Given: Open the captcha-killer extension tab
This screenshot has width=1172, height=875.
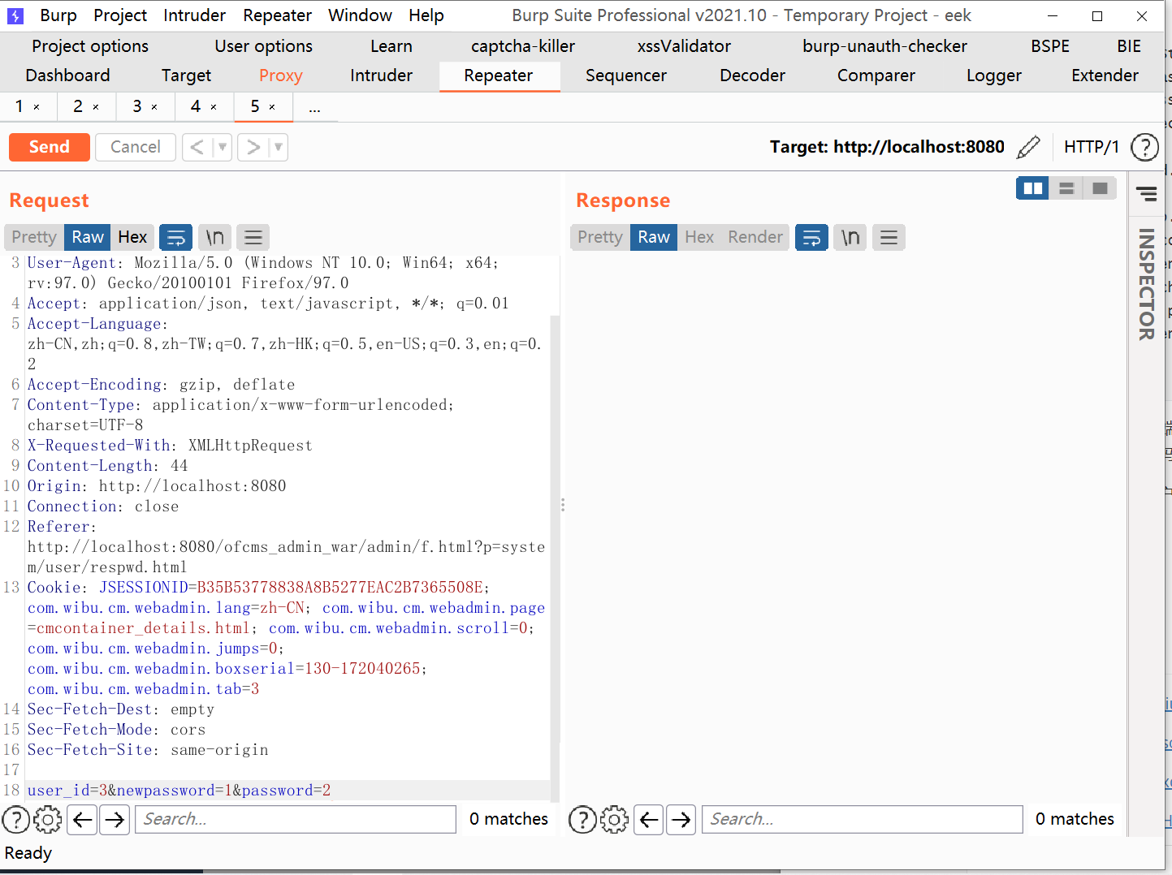Looking at the screenshot, I should pyautogui.click(x=523, y=46).
